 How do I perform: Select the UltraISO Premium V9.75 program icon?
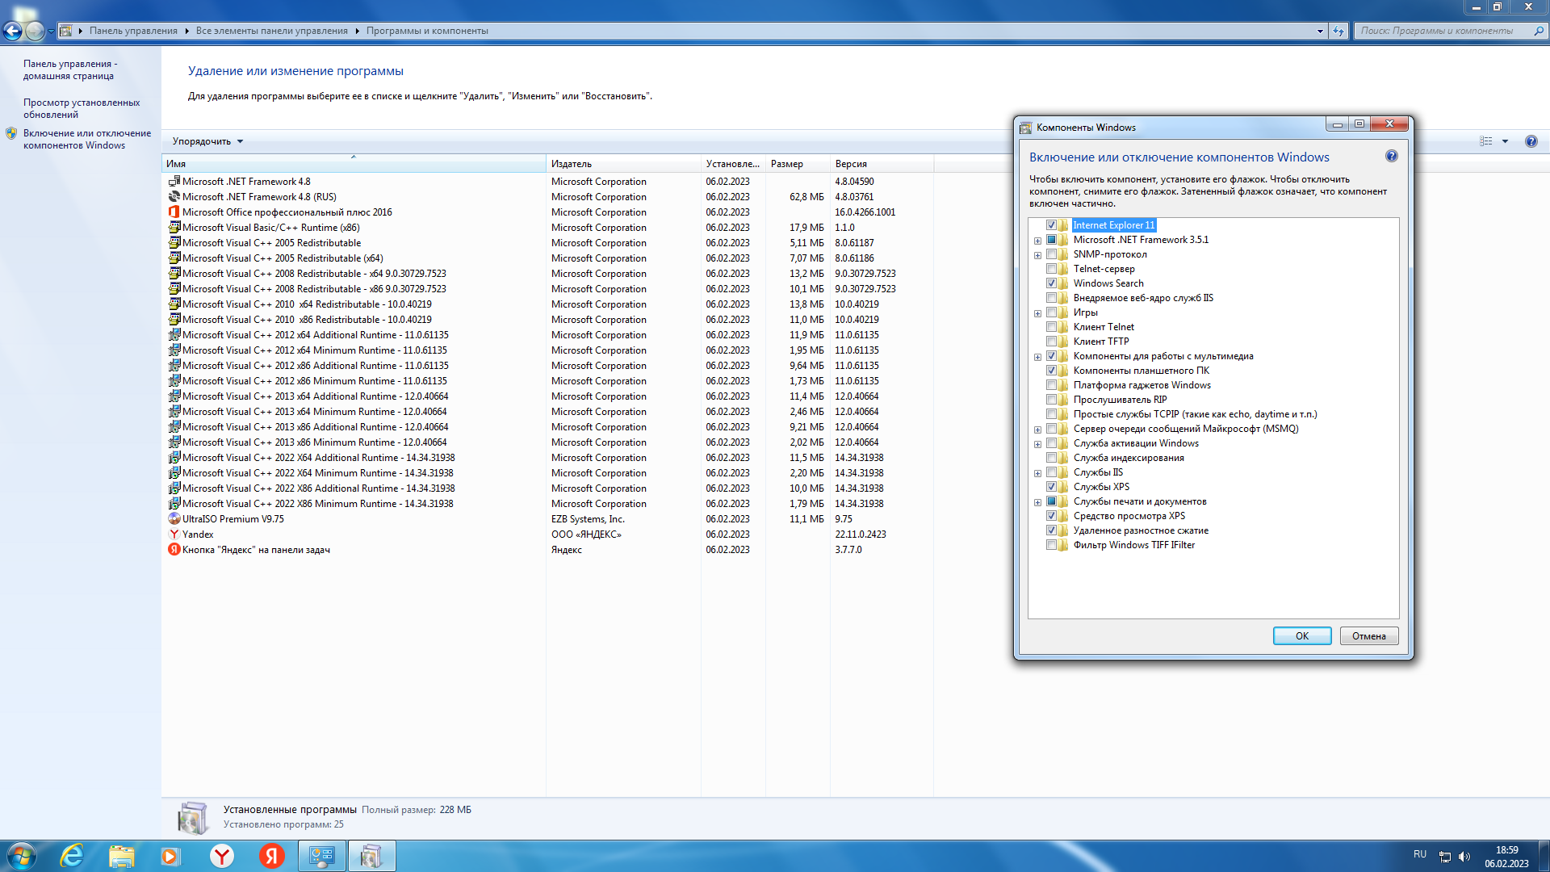(174, 519)
